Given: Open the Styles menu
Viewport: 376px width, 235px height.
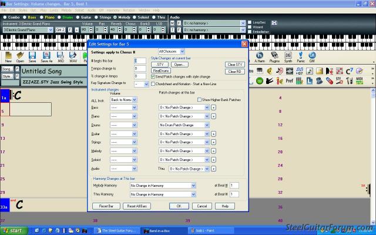Looking at the screenshot, I should coord(22,11).
